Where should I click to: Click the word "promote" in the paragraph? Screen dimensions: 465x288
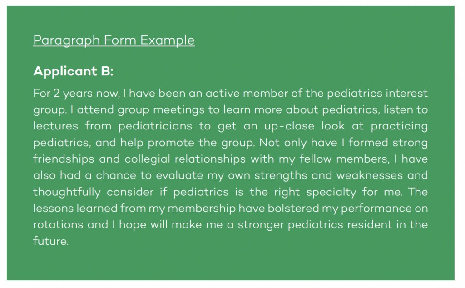coord(169,143)
